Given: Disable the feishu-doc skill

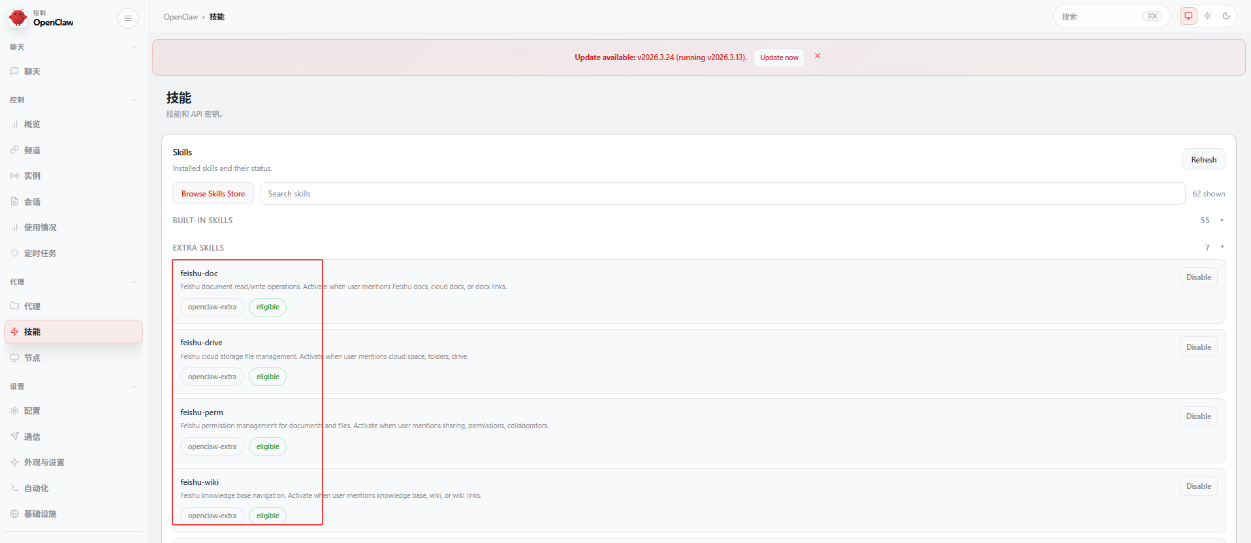Looking at the screenshot, I should pyautogui.click(x=1198, y=277).
